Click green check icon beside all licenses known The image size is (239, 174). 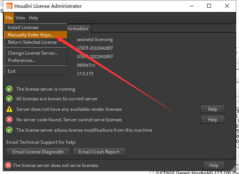[x=9, y=99]
